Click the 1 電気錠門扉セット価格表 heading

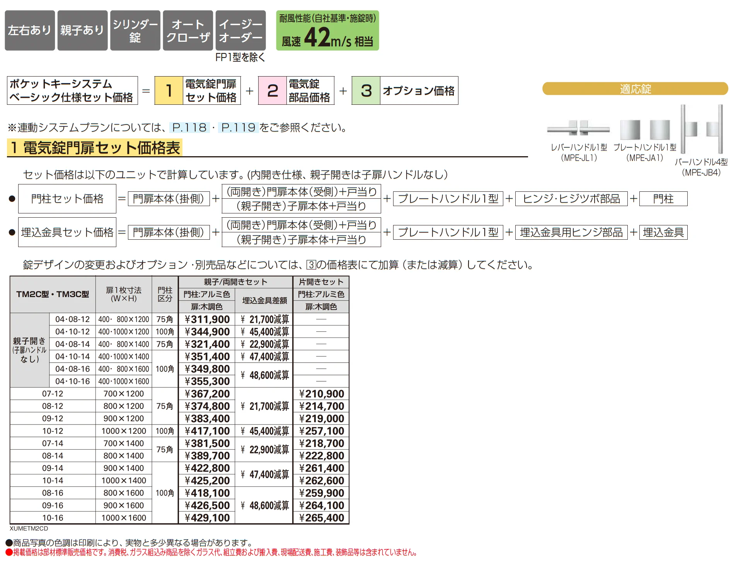point(95,148)
